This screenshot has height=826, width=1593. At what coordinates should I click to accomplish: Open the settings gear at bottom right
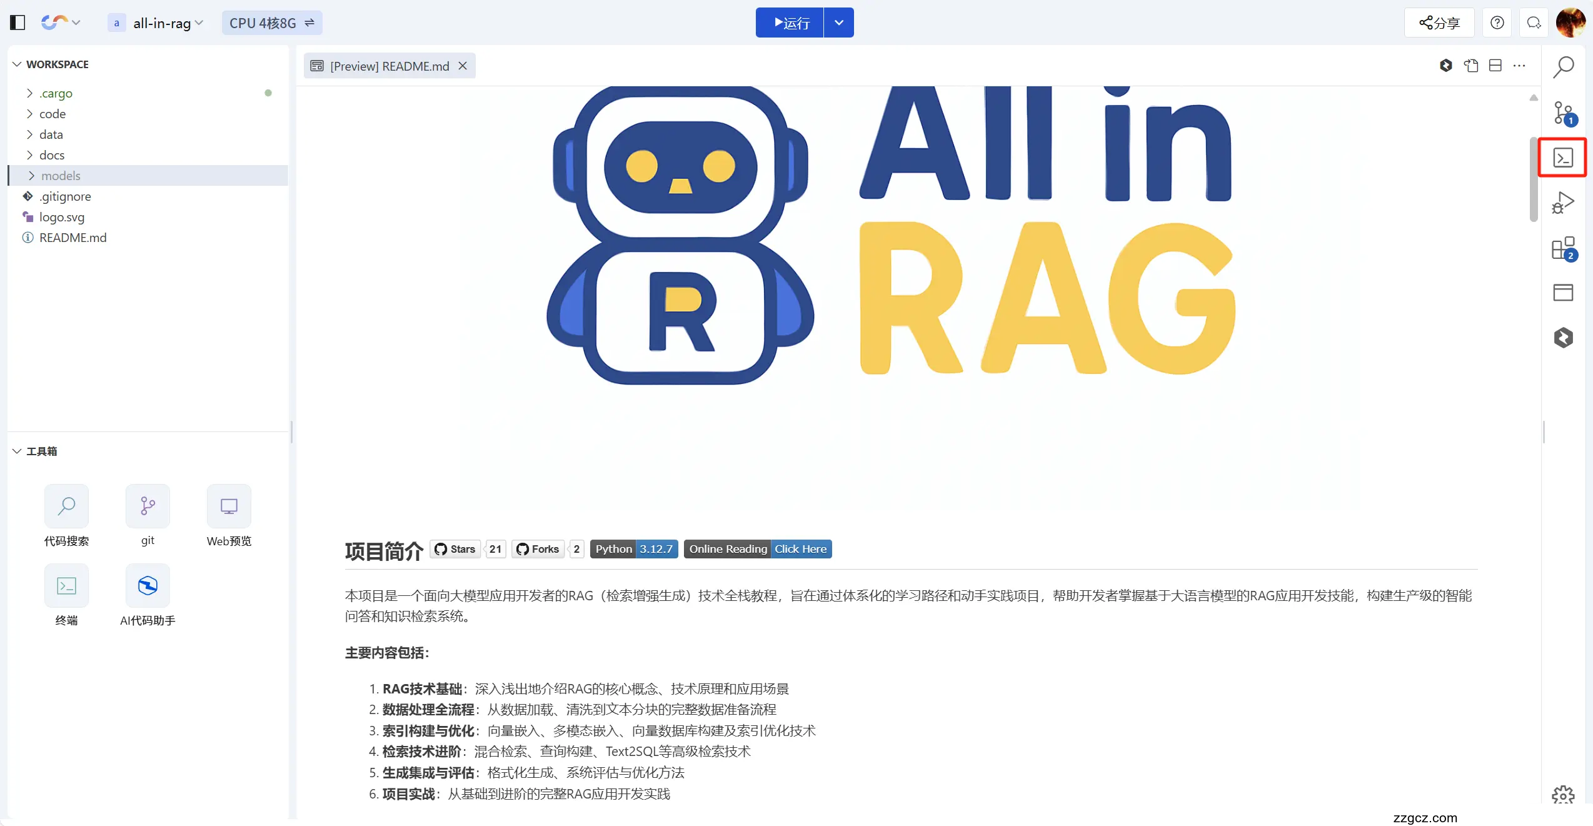[x=1563, y=795]
